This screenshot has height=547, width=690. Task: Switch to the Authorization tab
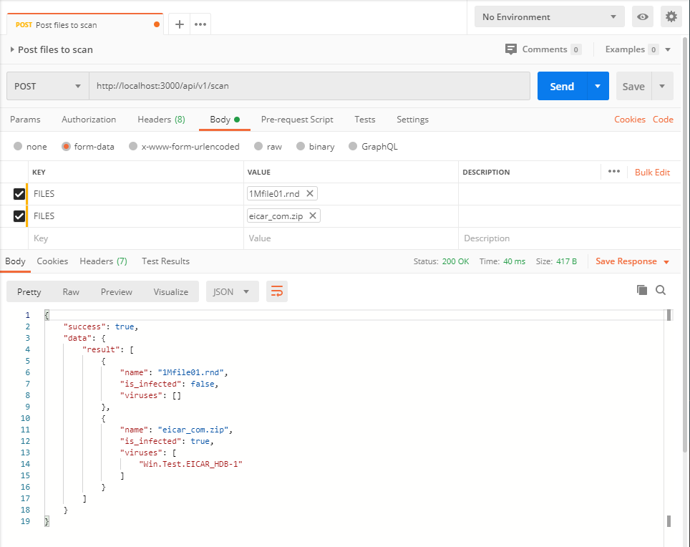(x=89, y=120)
